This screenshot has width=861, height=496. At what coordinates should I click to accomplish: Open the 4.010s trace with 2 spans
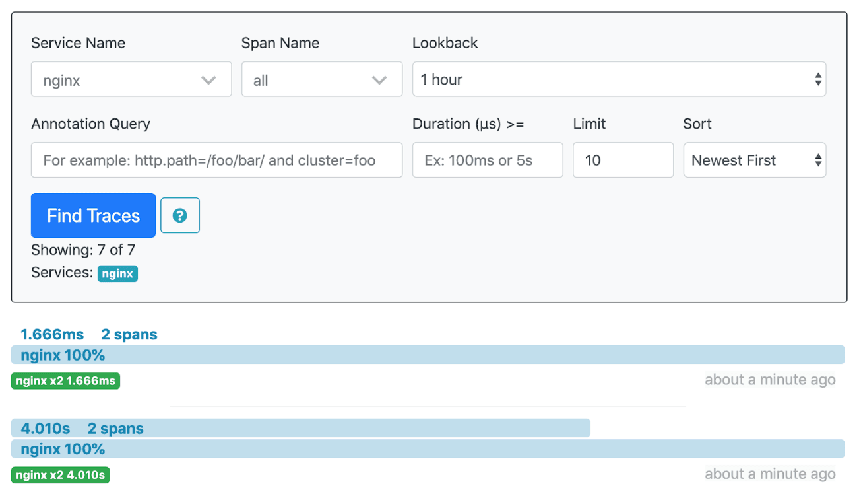click(x=82, y=429)
